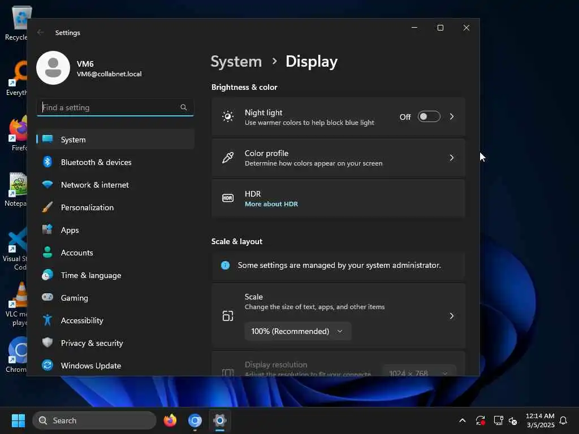
Task: Click the Scale resize icon
Action: coord(228,316)
